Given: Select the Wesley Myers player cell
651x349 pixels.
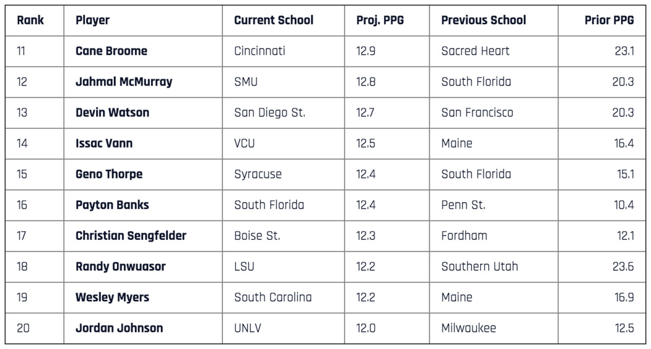Looking at the screenshot, I should [x=112, y=297].
